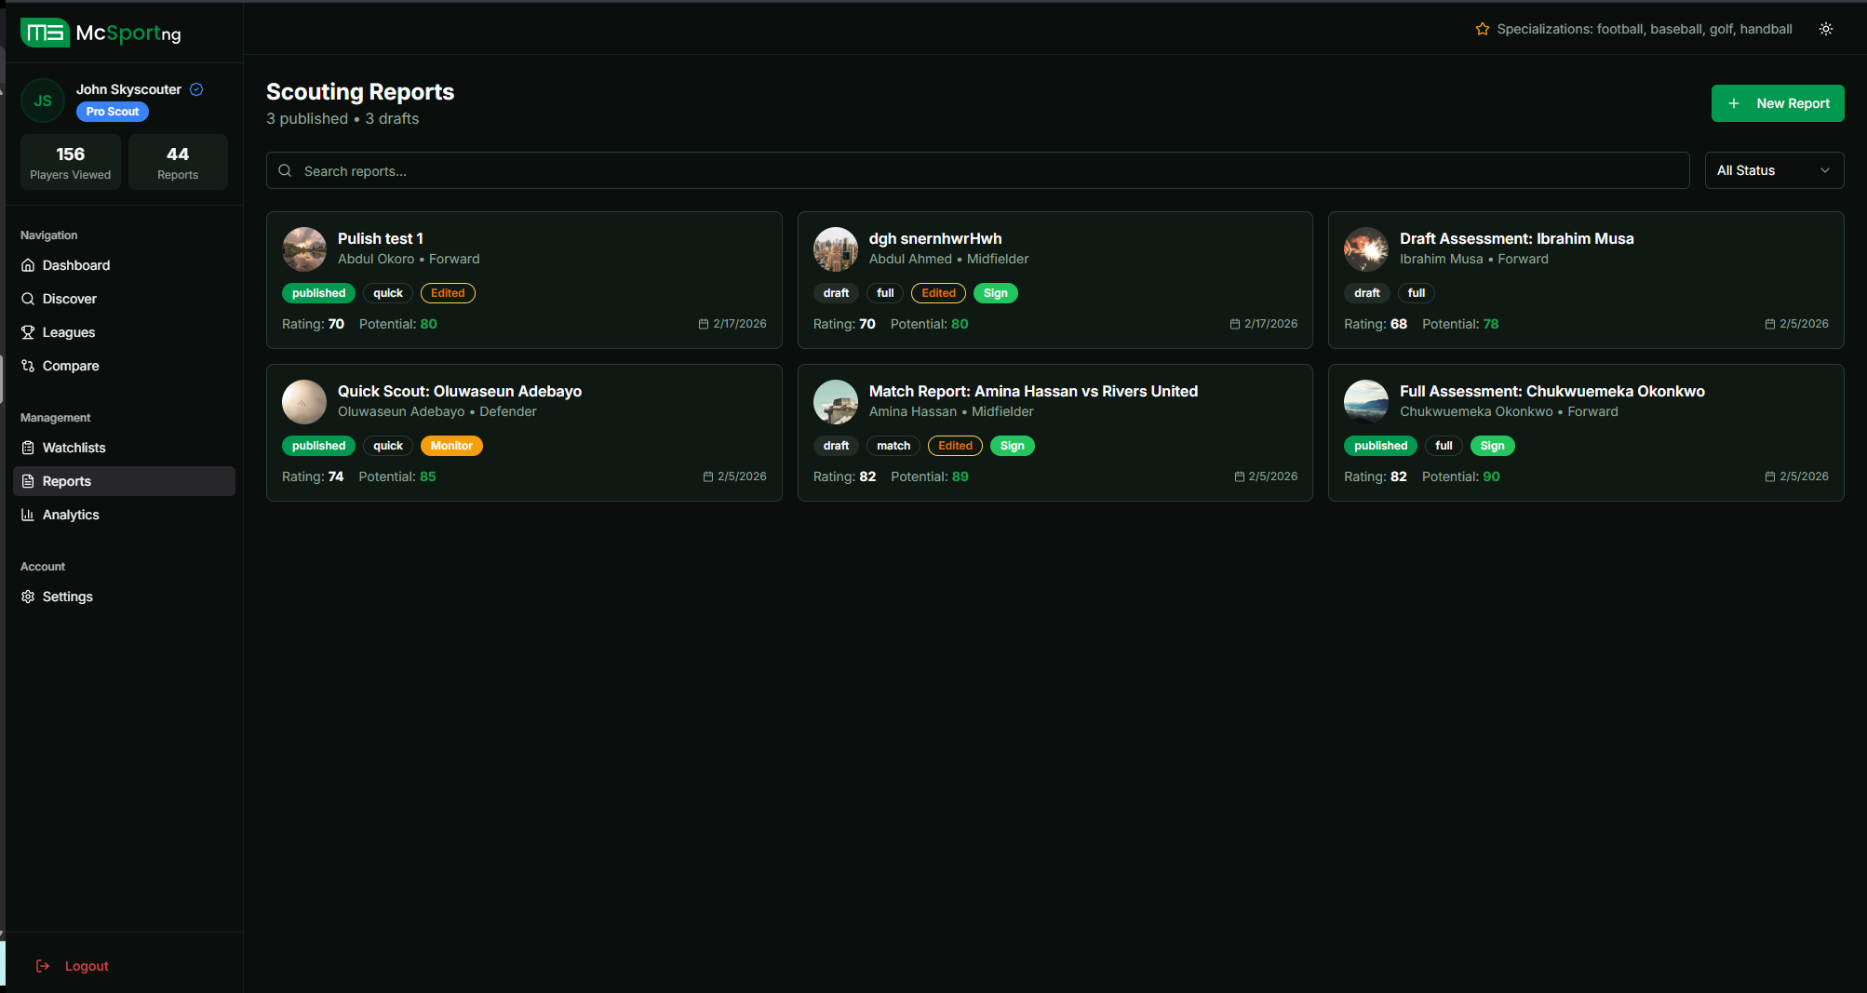Screen dimensions: 1867x993
Task: Click the specializations star icon
Action: click(x=1482, y=29)
